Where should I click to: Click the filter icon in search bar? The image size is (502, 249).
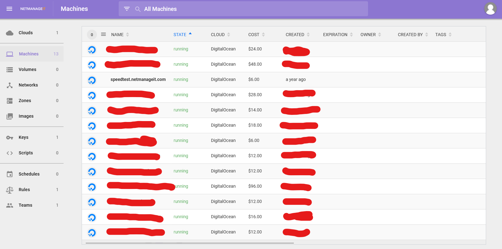click(x=127, y=9)
